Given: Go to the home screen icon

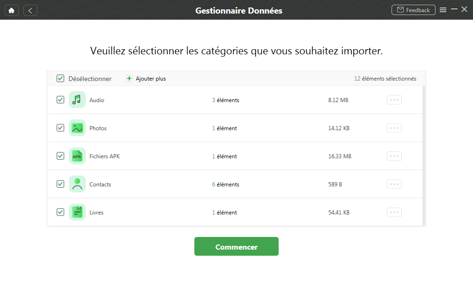Looking at the screenshot, I should [11, 10].
